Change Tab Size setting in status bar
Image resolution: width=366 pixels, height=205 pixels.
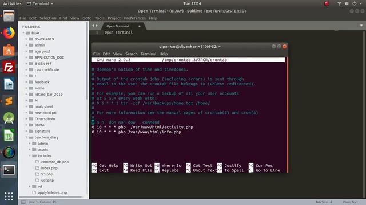click(324, 202)
